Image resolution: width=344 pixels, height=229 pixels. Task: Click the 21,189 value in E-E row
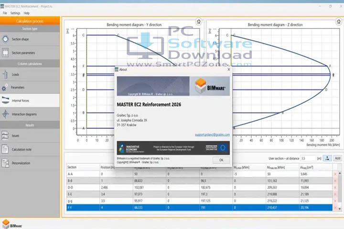coord(304,194)
